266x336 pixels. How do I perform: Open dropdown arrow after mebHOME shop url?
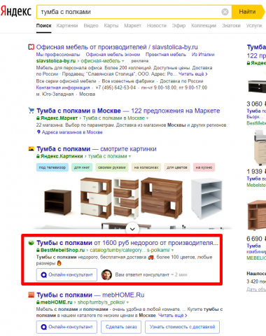(127, 302)
